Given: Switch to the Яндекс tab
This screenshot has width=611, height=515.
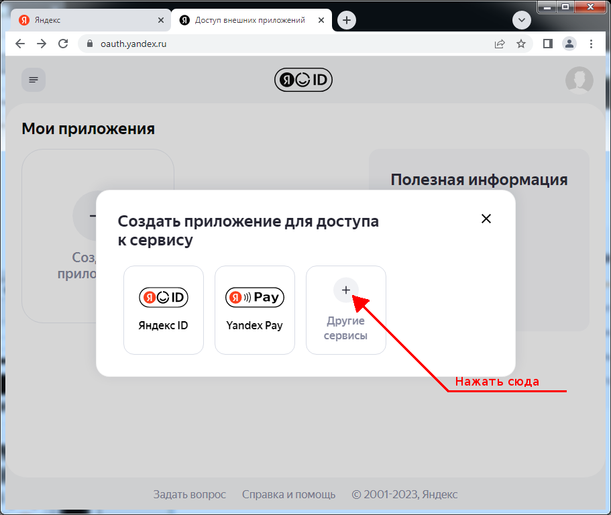Looking at the screenshot, I should click(91, 20).
